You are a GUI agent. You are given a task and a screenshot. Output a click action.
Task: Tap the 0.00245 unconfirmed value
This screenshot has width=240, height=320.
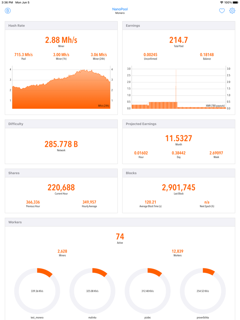[150, 55]
